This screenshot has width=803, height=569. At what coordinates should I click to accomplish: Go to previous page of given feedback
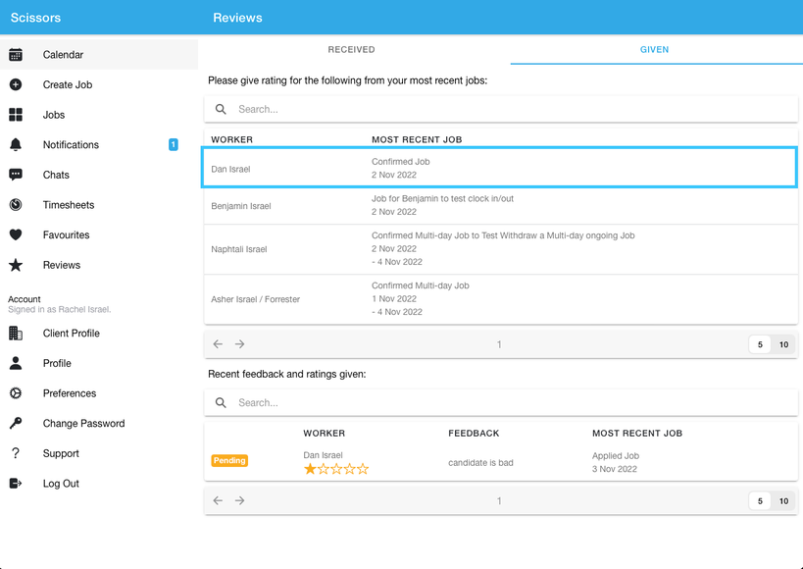(219, 500)
